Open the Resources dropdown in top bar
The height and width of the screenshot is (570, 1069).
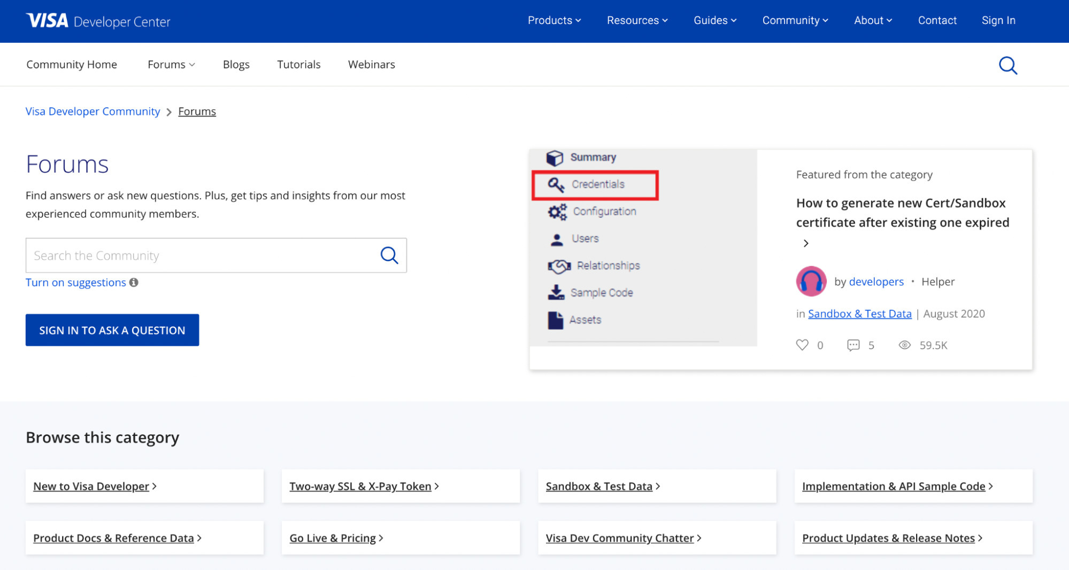[637, 20]
